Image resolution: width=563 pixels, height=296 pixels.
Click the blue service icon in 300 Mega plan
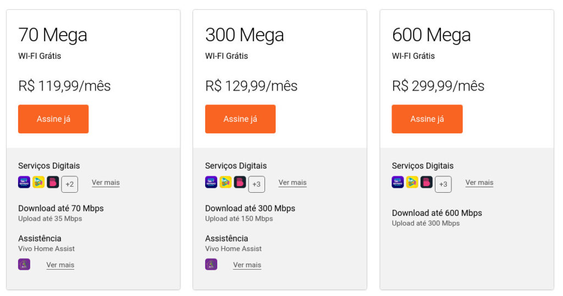pos(211,182)
